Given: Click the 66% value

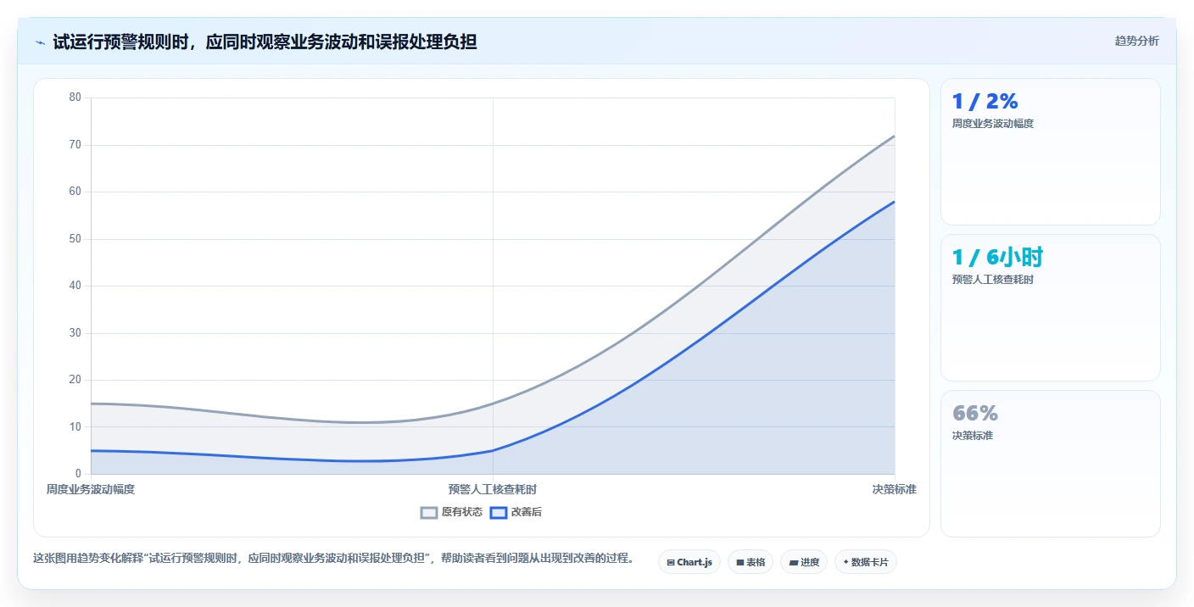Looking at the screenshot, I should (975, 414).
